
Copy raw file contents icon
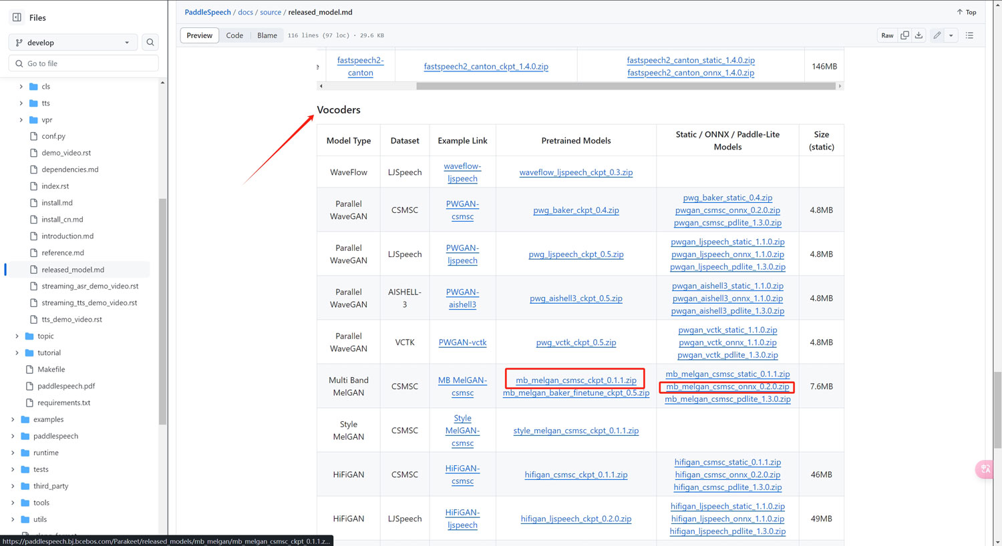[904, 35]
